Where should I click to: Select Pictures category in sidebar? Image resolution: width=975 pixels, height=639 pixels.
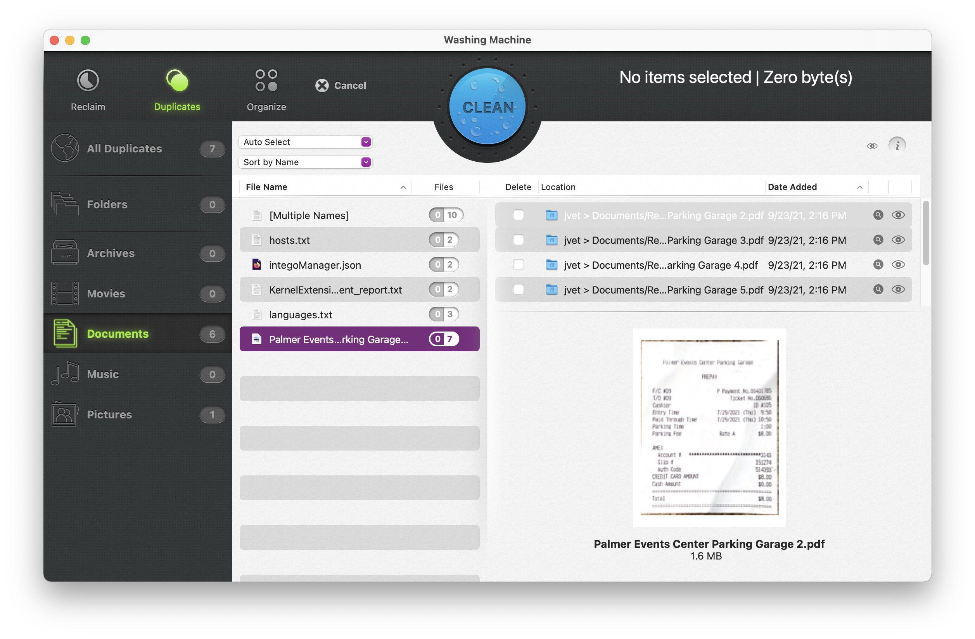coord(138,414)
